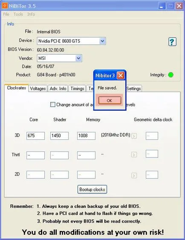
Task: Select the Adv. Info tab
Action: click(58, 88)
